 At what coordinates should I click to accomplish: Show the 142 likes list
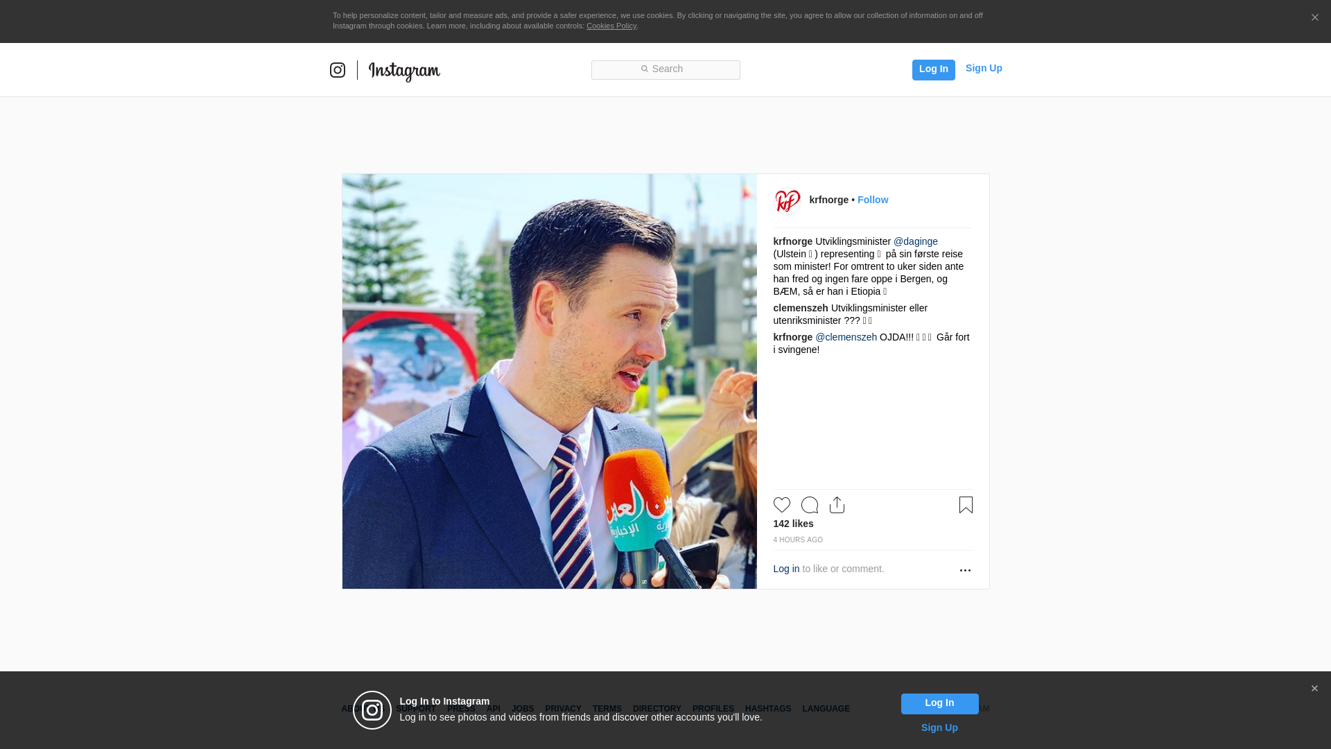(x=793, y=524)
